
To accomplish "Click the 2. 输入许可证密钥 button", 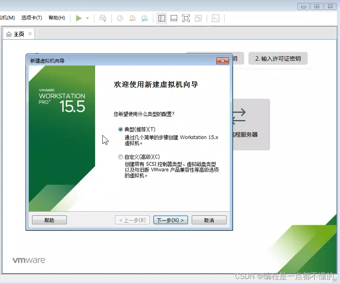I will click(278, 58).
